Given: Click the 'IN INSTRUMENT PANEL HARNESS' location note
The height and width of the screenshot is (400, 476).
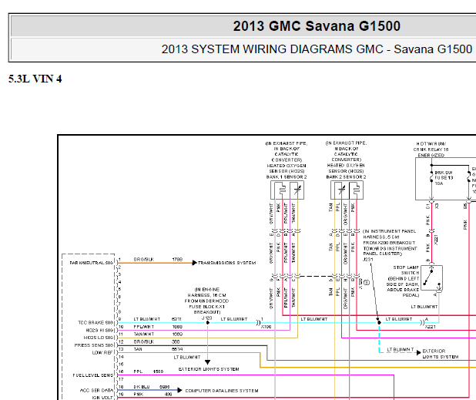Looking at the screenshot, I should click(x=390, y=242).
